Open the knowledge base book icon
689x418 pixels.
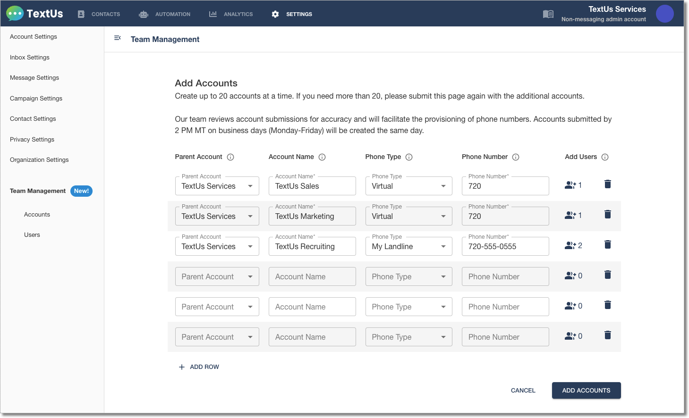pyautogui.click(x=548, y=14)
